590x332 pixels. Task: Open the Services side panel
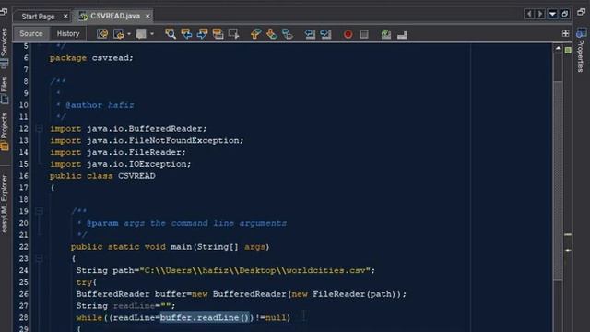[4, 47]
